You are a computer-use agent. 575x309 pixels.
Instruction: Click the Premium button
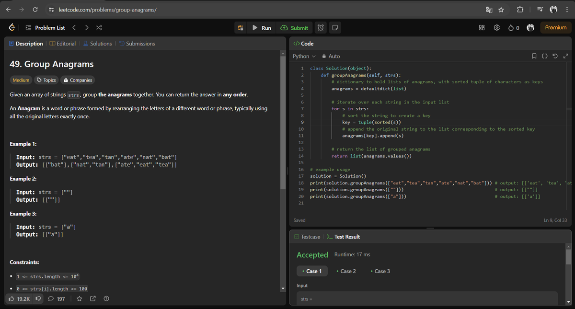pyautogui.click(x=555, y=28)
